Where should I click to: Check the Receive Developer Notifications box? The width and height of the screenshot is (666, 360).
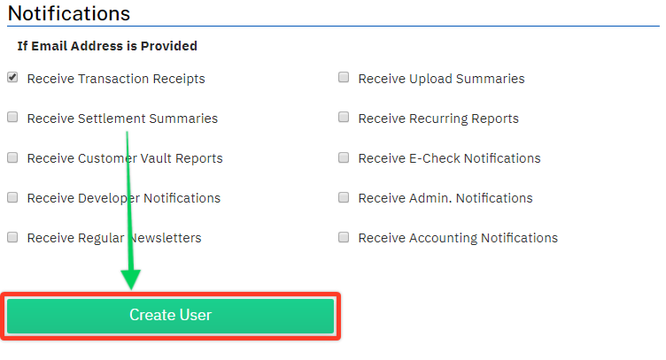click(x=12, y=197)
